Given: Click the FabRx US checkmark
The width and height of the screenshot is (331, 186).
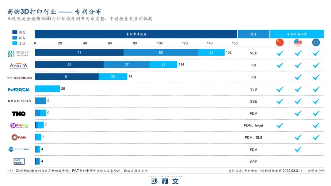Looking at the screenshot, I should 298,138.
